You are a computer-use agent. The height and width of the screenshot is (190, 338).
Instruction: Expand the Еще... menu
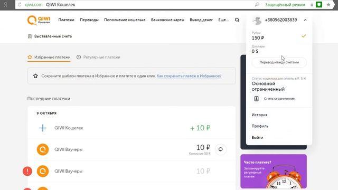223,20
